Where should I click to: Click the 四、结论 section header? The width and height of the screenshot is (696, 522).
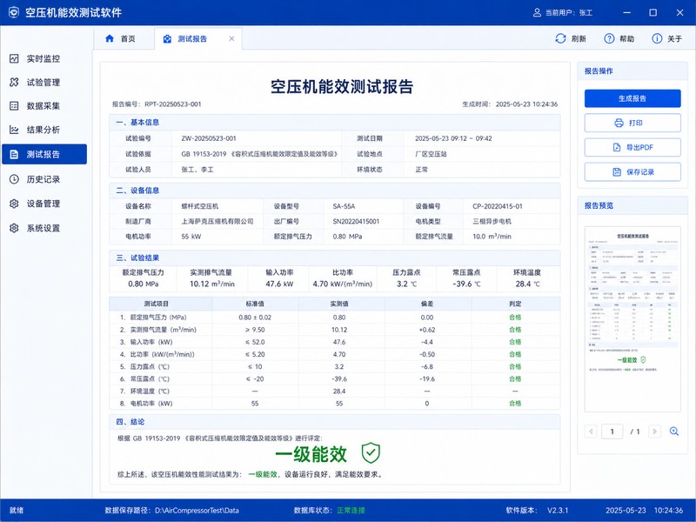tap(130, 422)
